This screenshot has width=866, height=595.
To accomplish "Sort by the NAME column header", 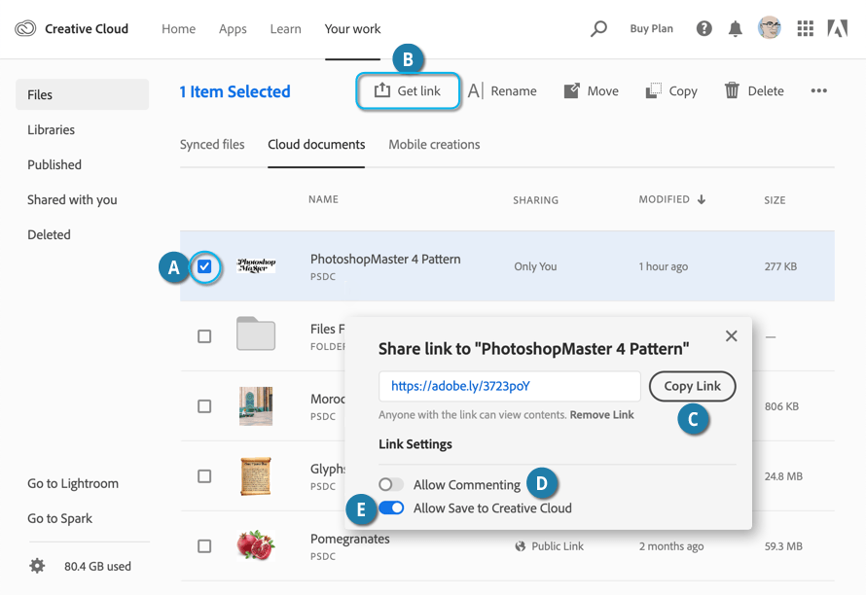I will (x=323, y=199).
